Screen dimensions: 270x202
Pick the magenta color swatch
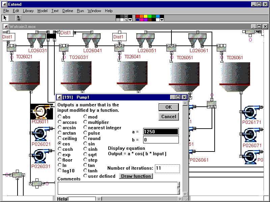click(x=141, y=20)
